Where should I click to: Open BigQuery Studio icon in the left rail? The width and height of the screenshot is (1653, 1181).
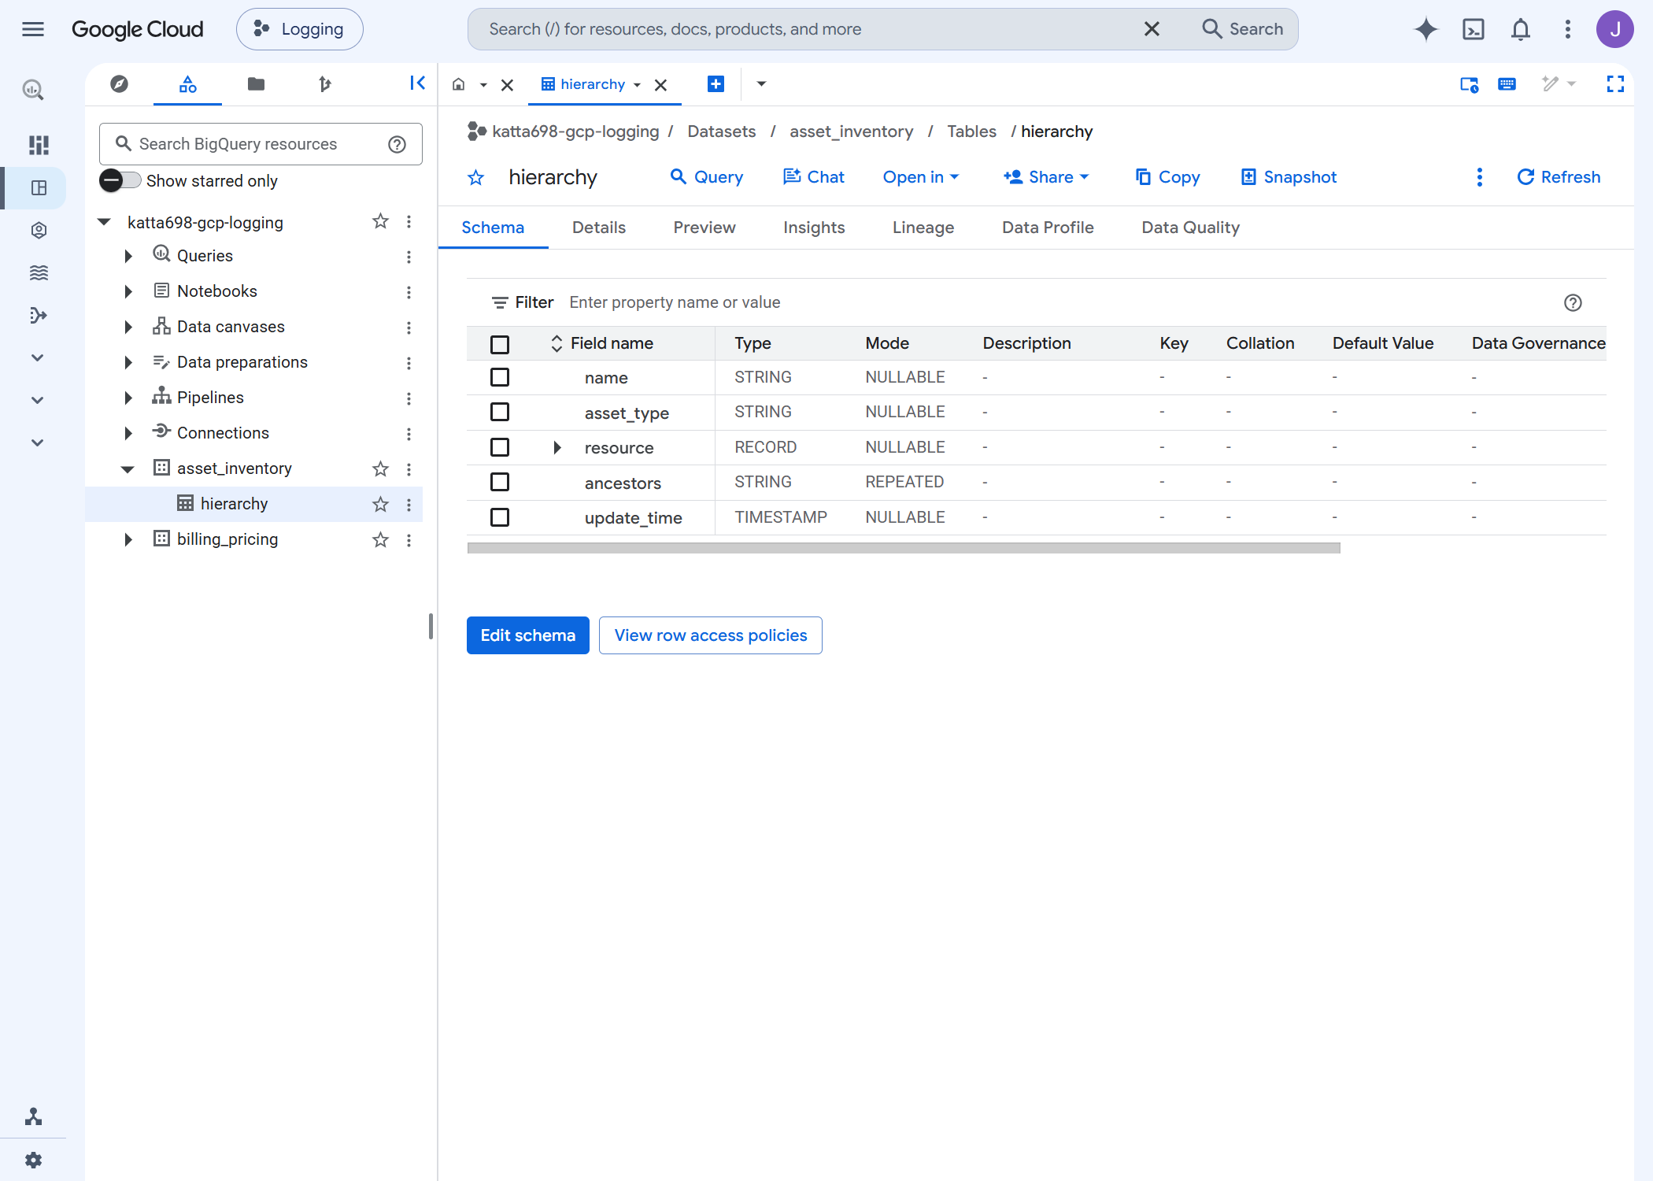tap(39, 187)
